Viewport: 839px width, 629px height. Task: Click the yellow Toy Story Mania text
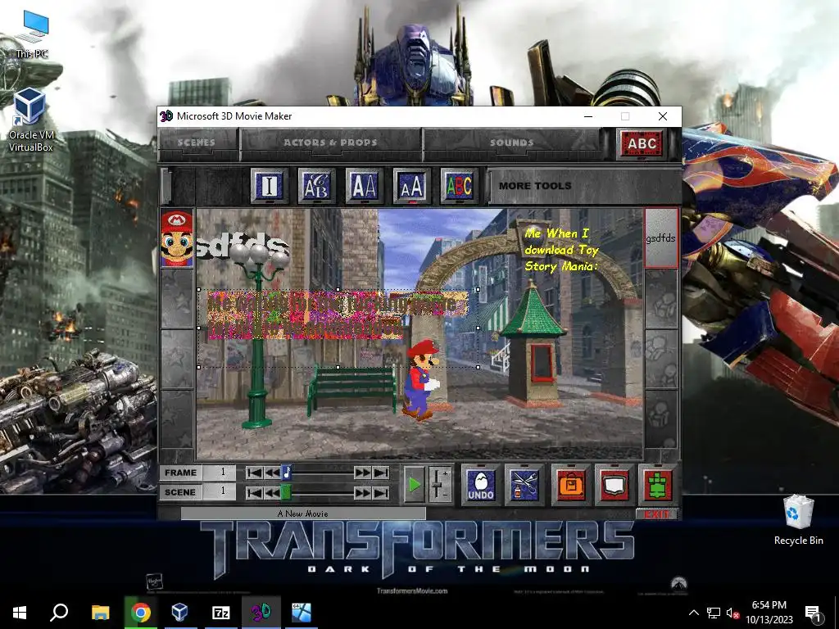561,250
